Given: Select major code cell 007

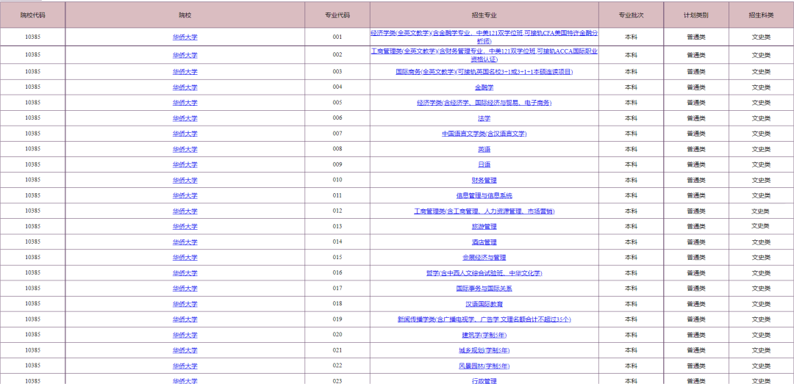Looking at the screenshot, I should point(337,134).
